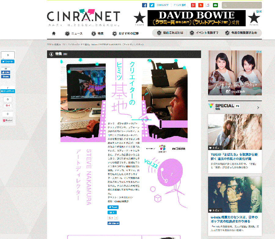Open the YUKI article thumbnail image
275x239 pixels.
(x=235, y=132)
